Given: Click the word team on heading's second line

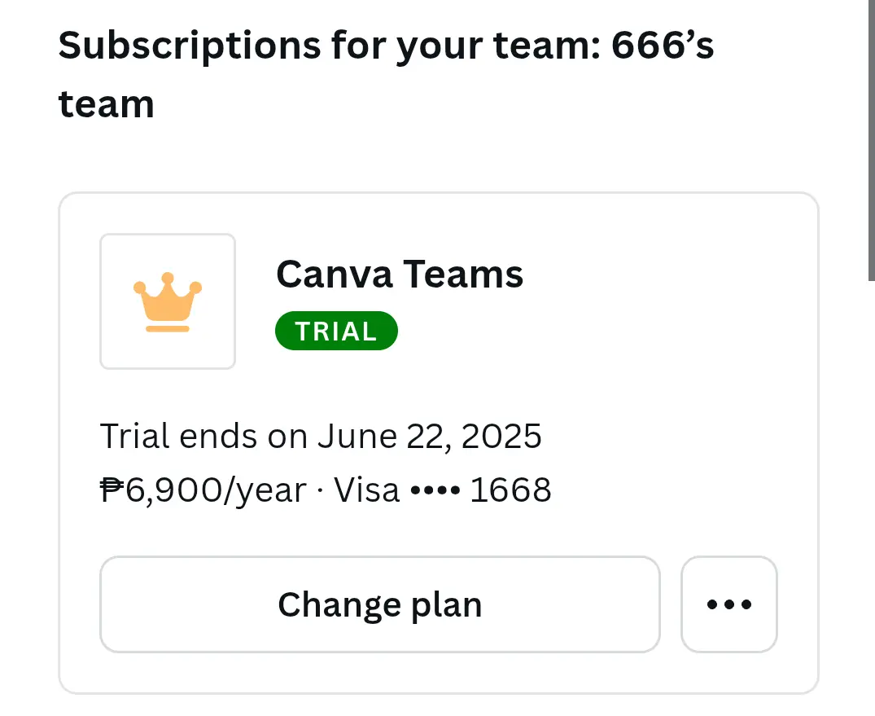Looking at the screenshot, I should (106, 104).
